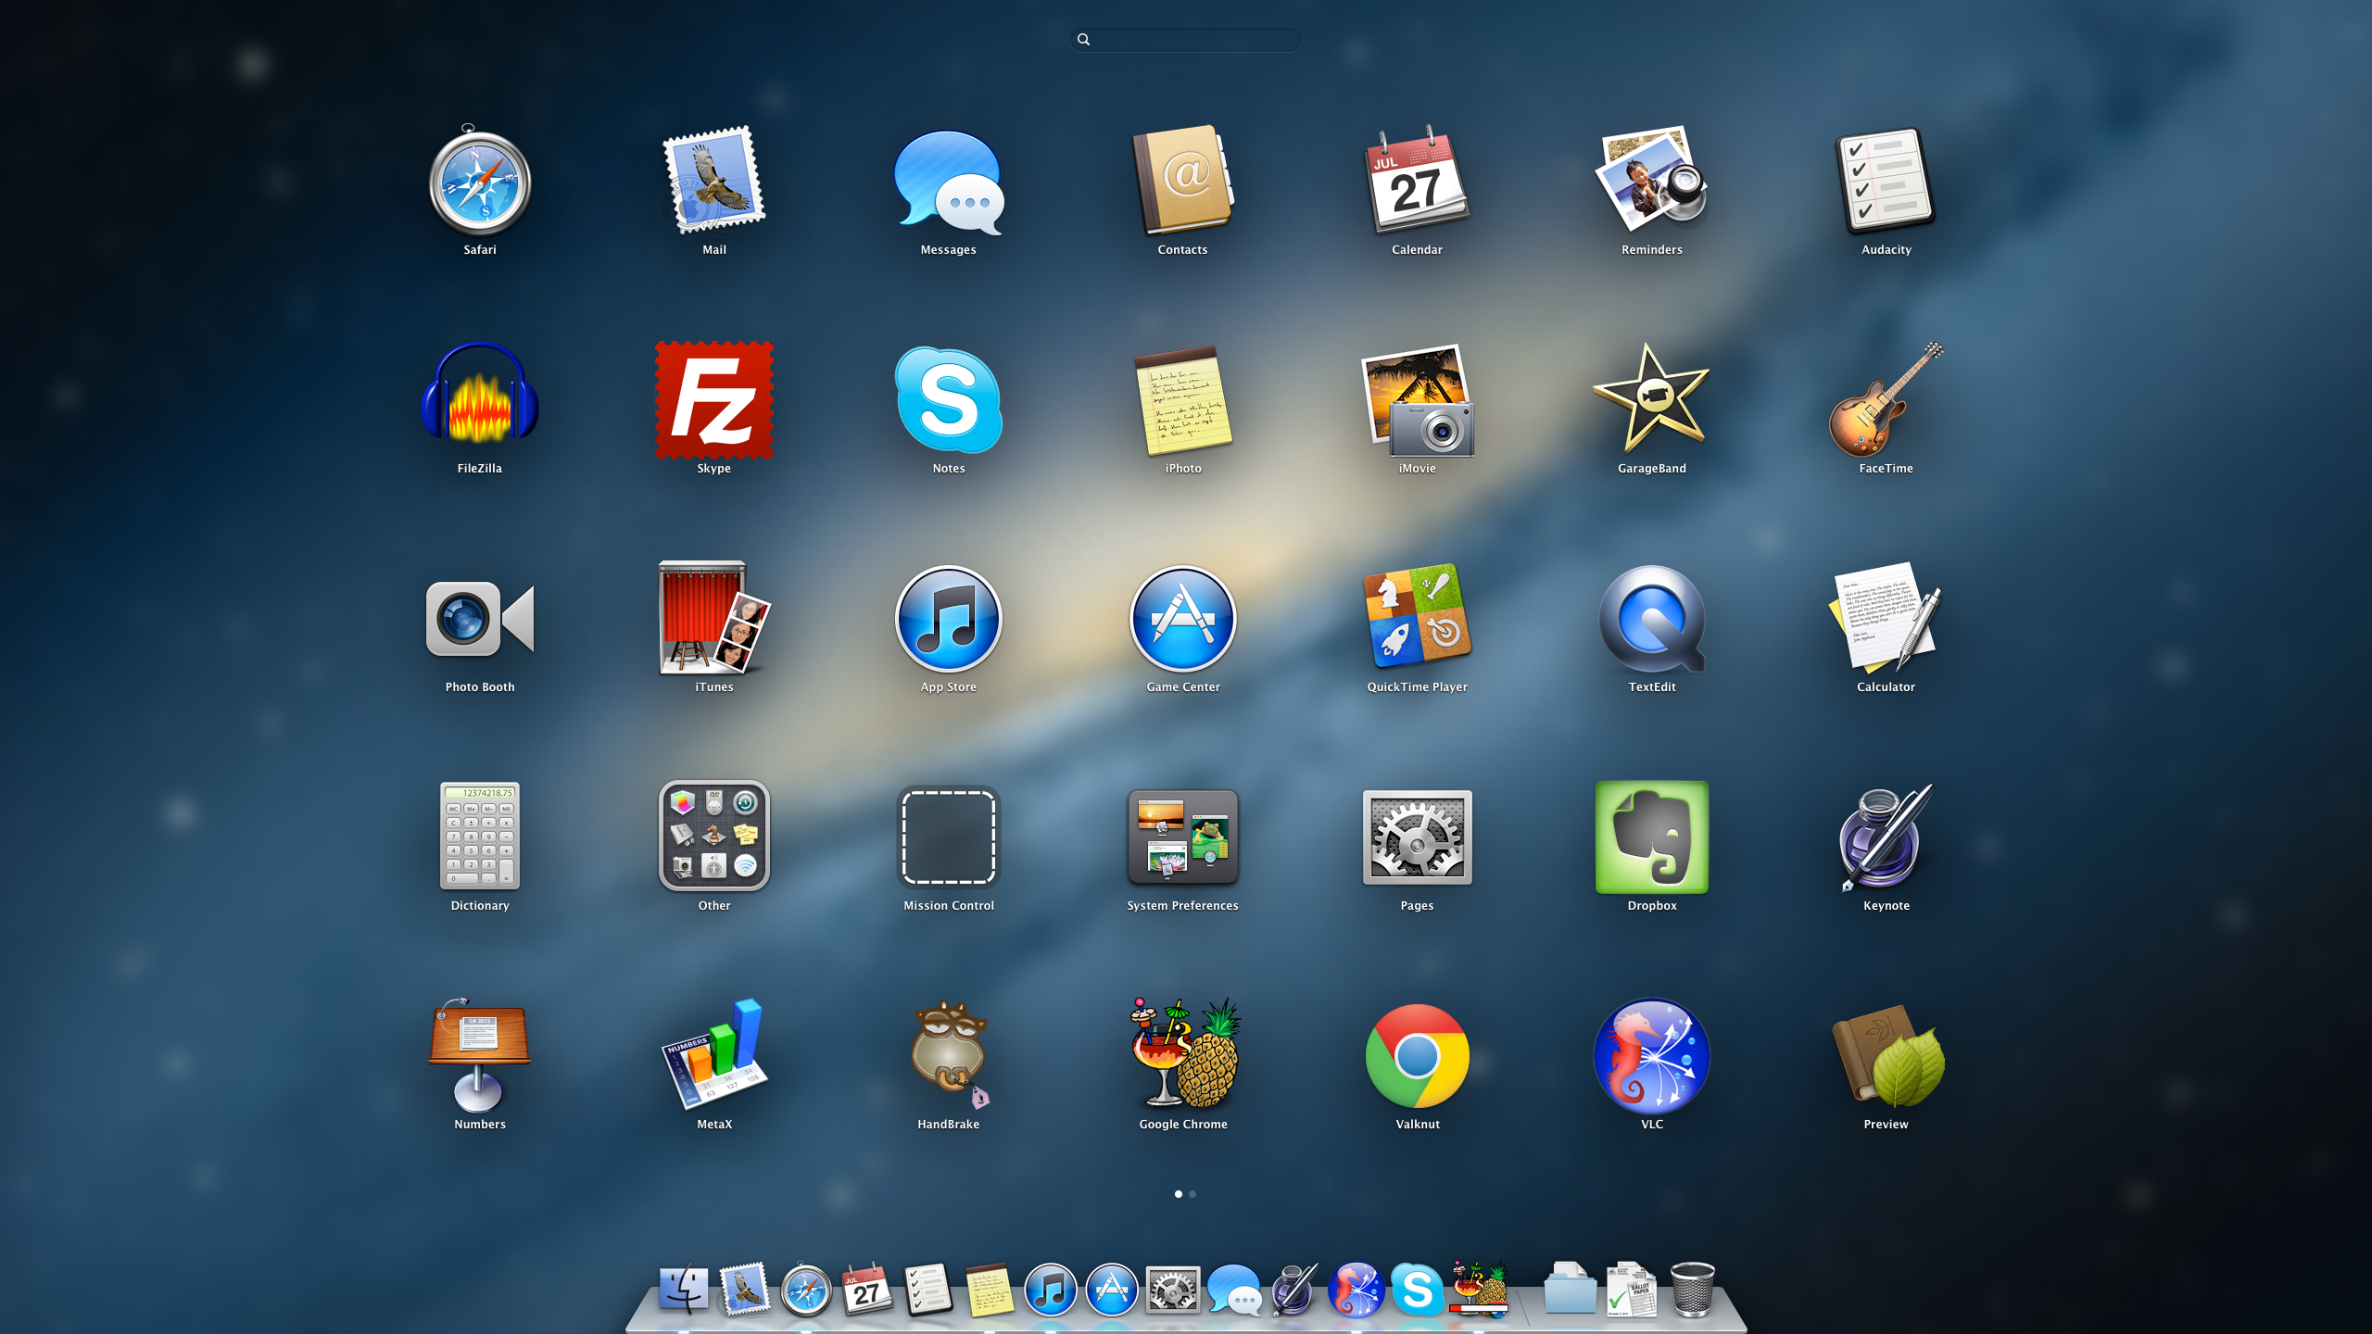This screenshot has height=1334, width=2372.
Task: Click the letter and pen icon labeled Calculator
Action: pos(1886,617)
